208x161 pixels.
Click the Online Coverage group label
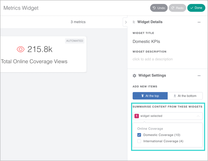[150, 129]
